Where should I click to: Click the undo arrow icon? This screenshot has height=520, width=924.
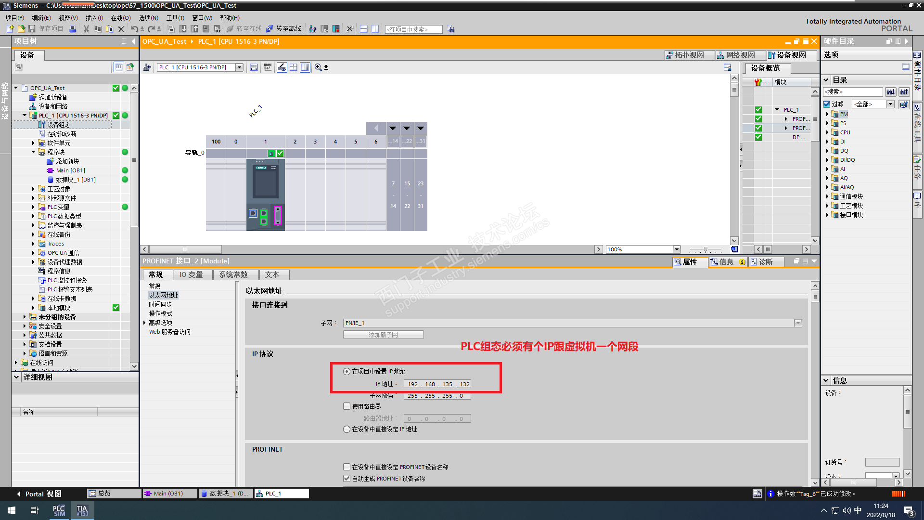134,29
